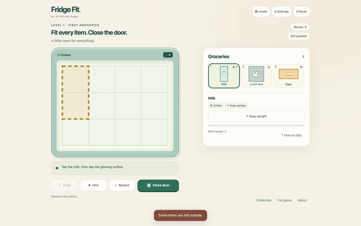Dismiss the 'Some items are still outside' toast
This screenshot has height=226, width=361.
point(180,215)
